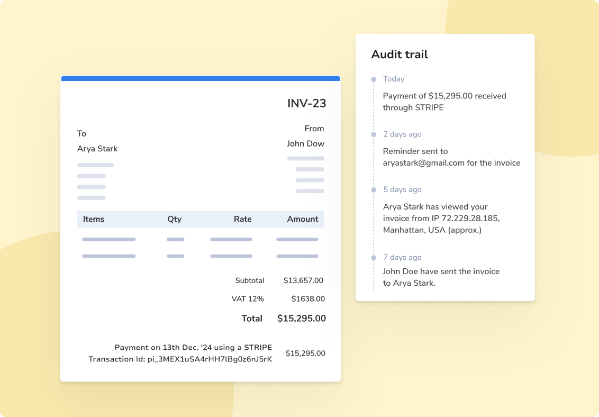This screenshot has height=417, width=599.
Task: Click the 5 days ago marker dot
Action: [x=374, y=190]
